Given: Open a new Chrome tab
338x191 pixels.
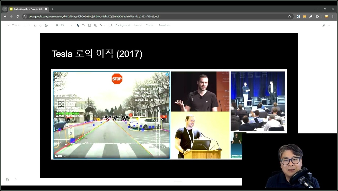Looking at the screenshot, I should coord(52,9).
